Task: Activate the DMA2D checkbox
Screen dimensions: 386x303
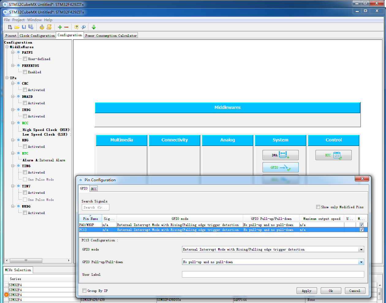Action: 25,103
